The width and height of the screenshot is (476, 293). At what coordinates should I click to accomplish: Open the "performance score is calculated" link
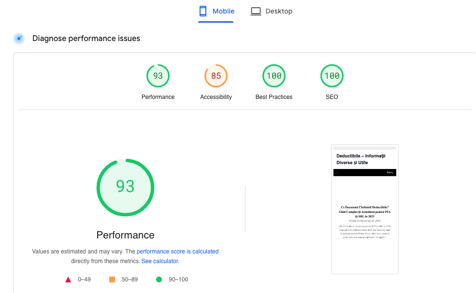tap(177, 251)
